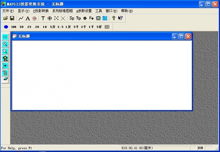
Task: Click the 1:1 original scale view button
Action: click(5, 37)
